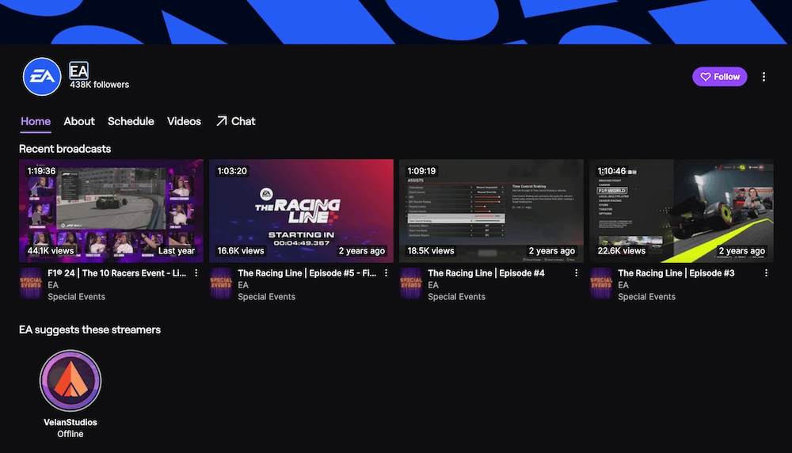The image size is (792, 453).
Task: Open The Racing Line Episode #3 title link
Action: (676, 272)
